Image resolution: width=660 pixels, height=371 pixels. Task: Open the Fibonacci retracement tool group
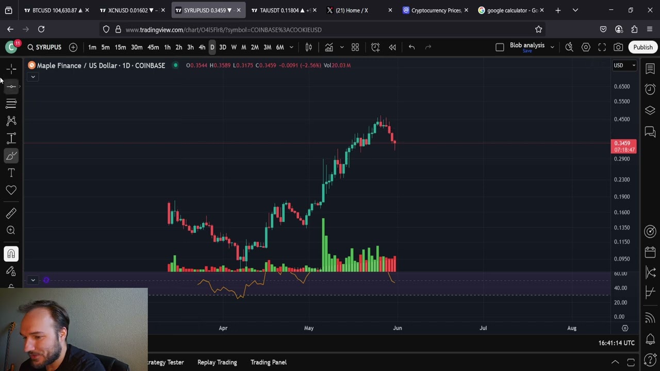11,104
